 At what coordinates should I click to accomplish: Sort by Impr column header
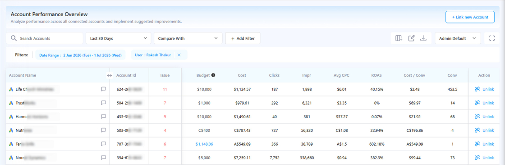(307, 75)
